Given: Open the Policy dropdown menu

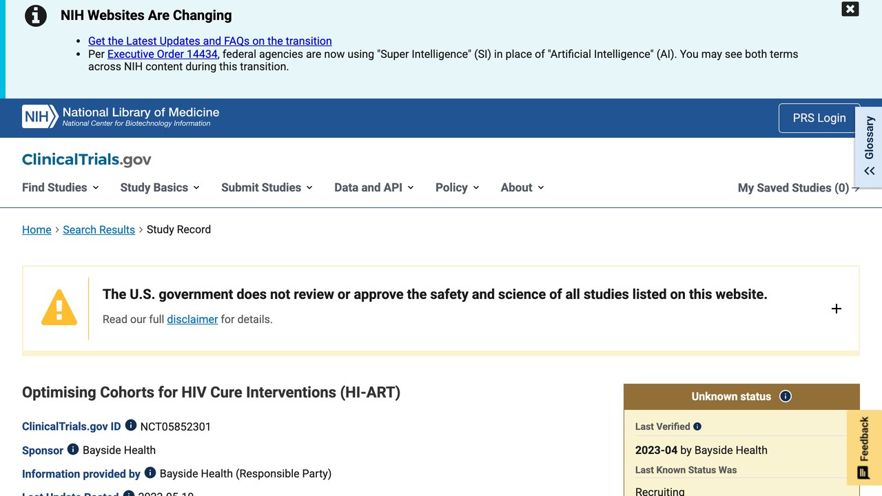Looking at the screenshot, I should pos(458,187).
